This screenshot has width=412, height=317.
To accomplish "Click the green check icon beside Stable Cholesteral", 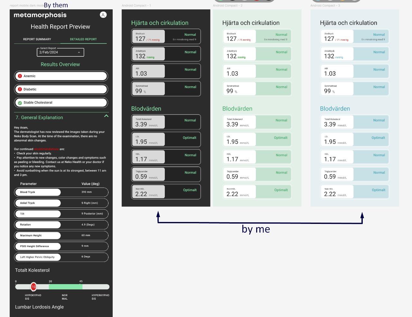I will [20, 103].
